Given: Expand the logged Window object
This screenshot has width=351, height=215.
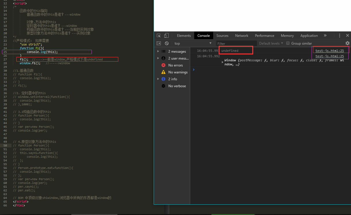Looking at the screenshot, I should (223, 61).
